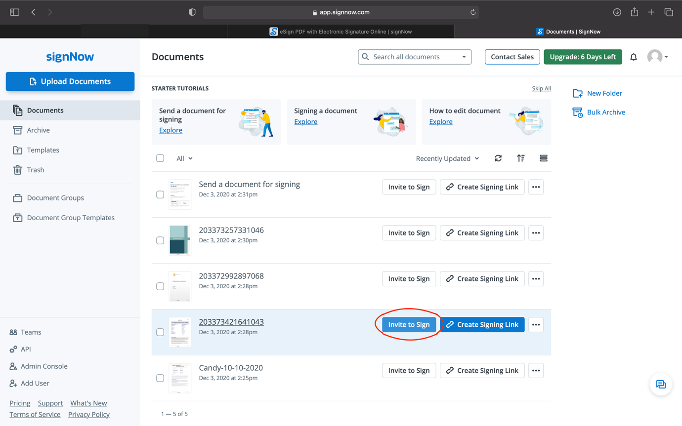
Task: Select Add User in the sidebar
Action: (29, 383)
